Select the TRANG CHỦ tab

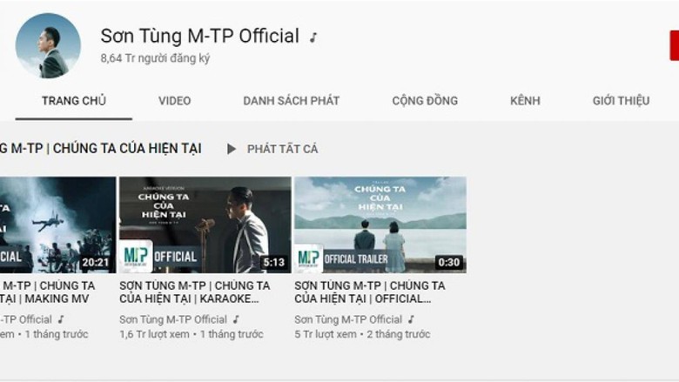point(74,101)
